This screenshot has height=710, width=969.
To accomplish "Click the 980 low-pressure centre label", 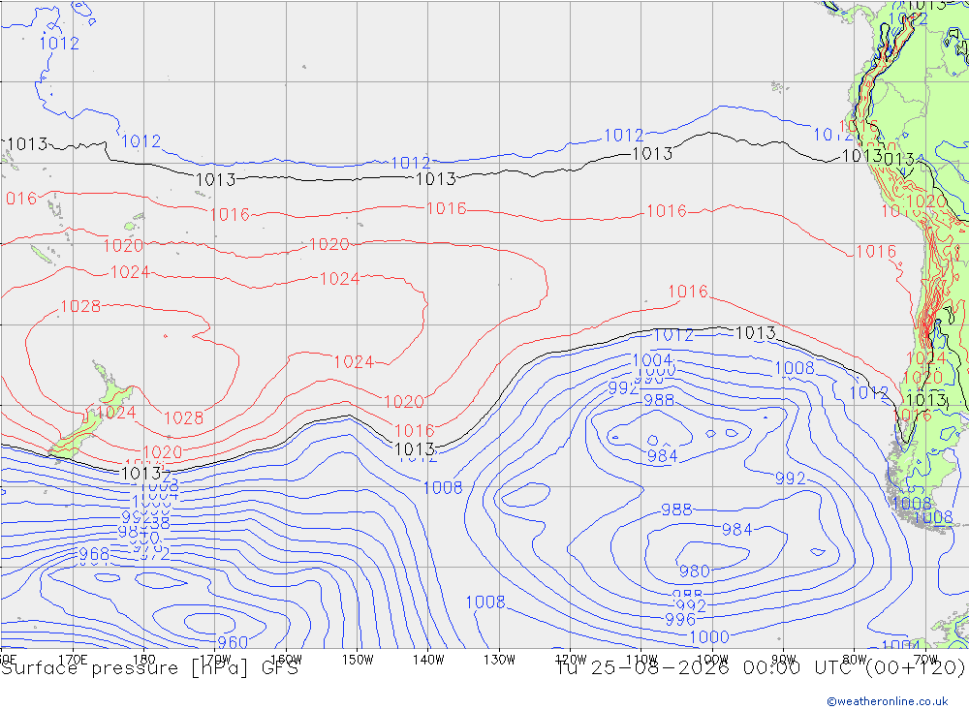I will (695, 571).
